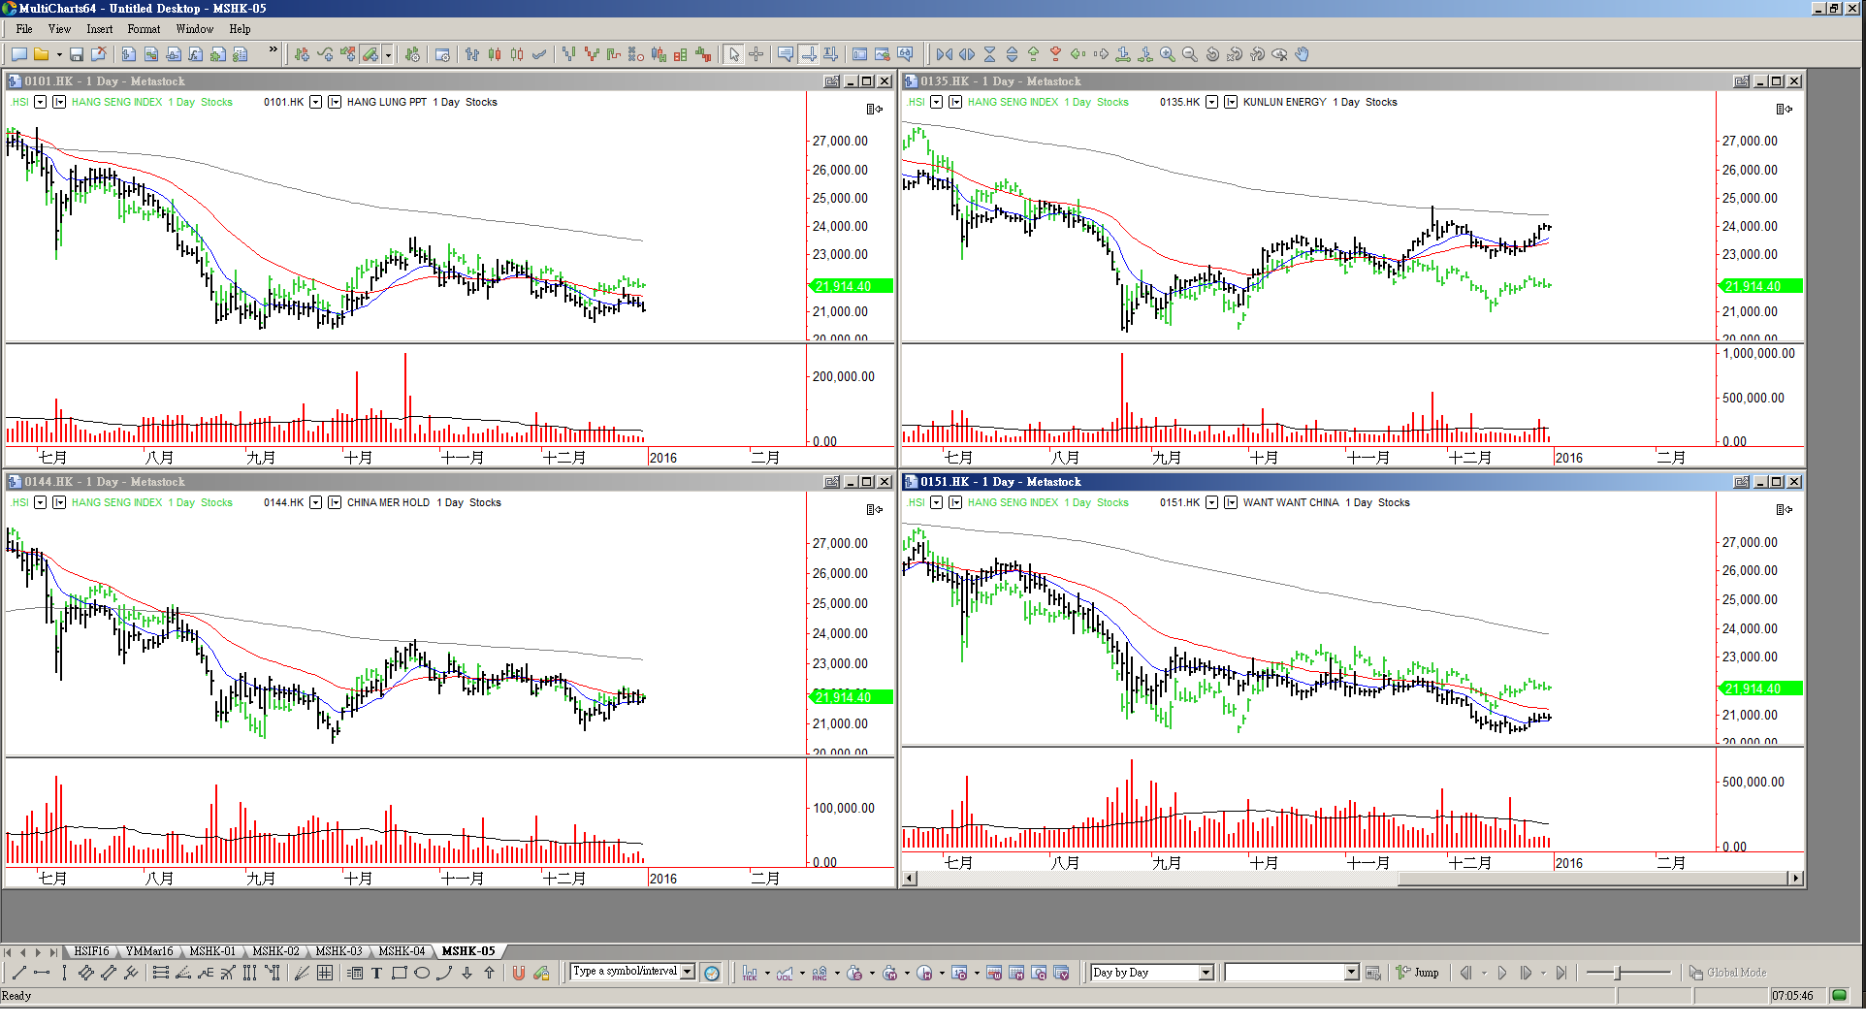Expand the Day by Day dropdown
1866x1025 pixels.
point(1206,973)
